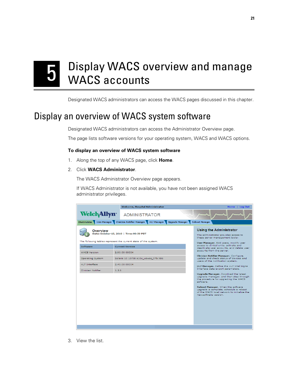Click the Overview date and time line
The height and width of the screenshot is (374, 289).
(119, 234)
